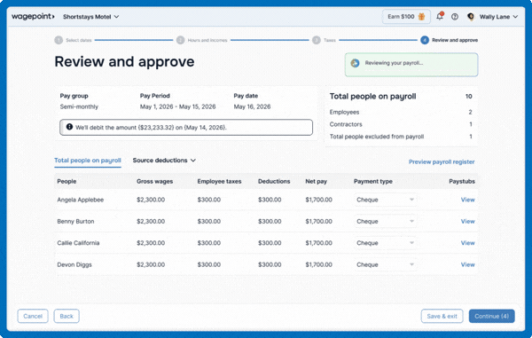Click the Paystubs column header

[x=462, y=181]
